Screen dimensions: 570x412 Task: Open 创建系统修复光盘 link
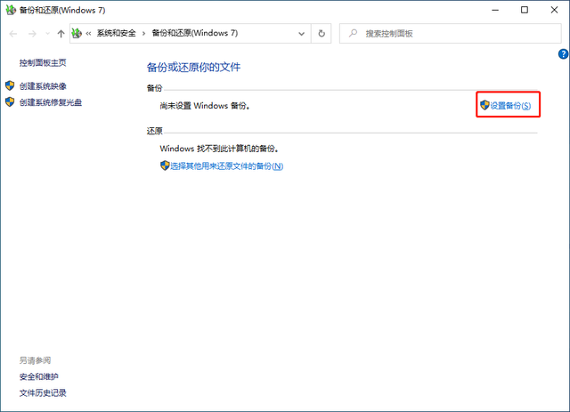click(51, 102)
